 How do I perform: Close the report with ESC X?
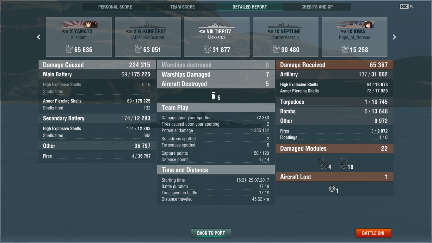(x=406, y=6)
